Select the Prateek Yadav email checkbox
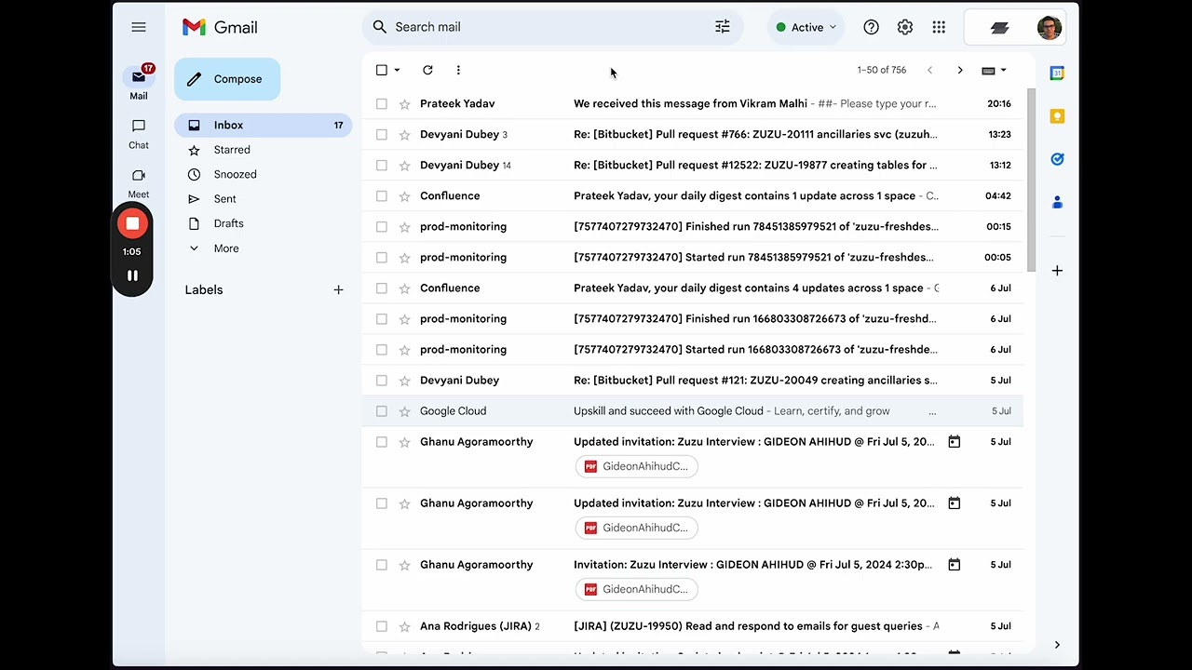Screen dimensions: 1192x670 pos(382,104)
